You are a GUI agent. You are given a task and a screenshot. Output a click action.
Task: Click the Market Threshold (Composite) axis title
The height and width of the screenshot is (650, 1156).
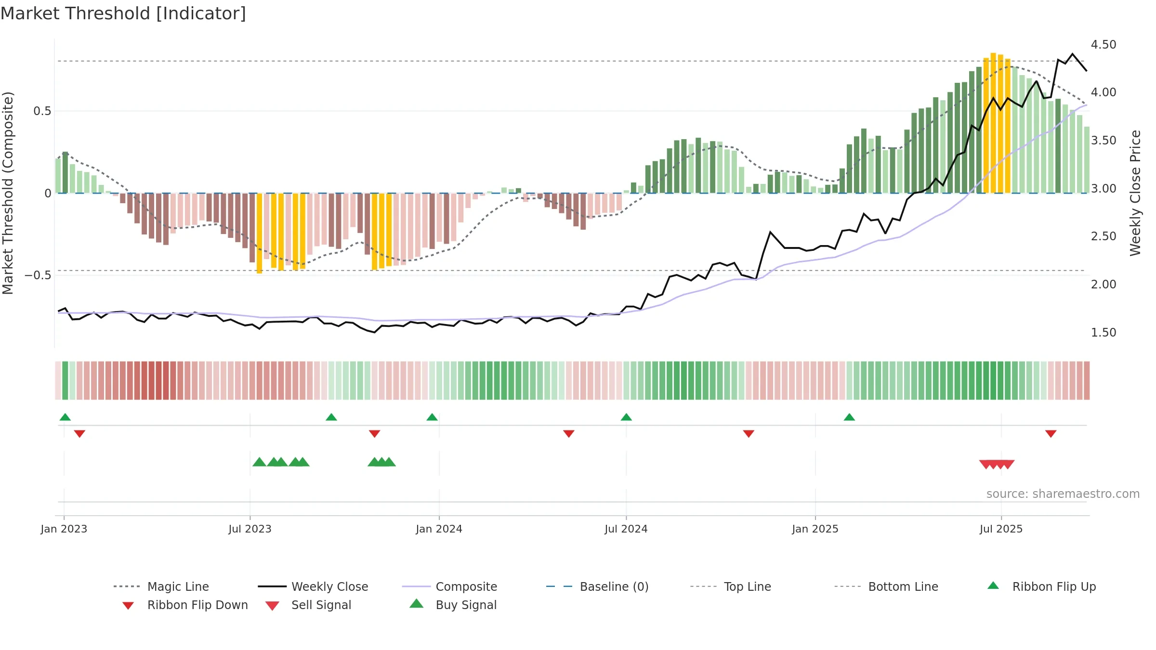8,193
